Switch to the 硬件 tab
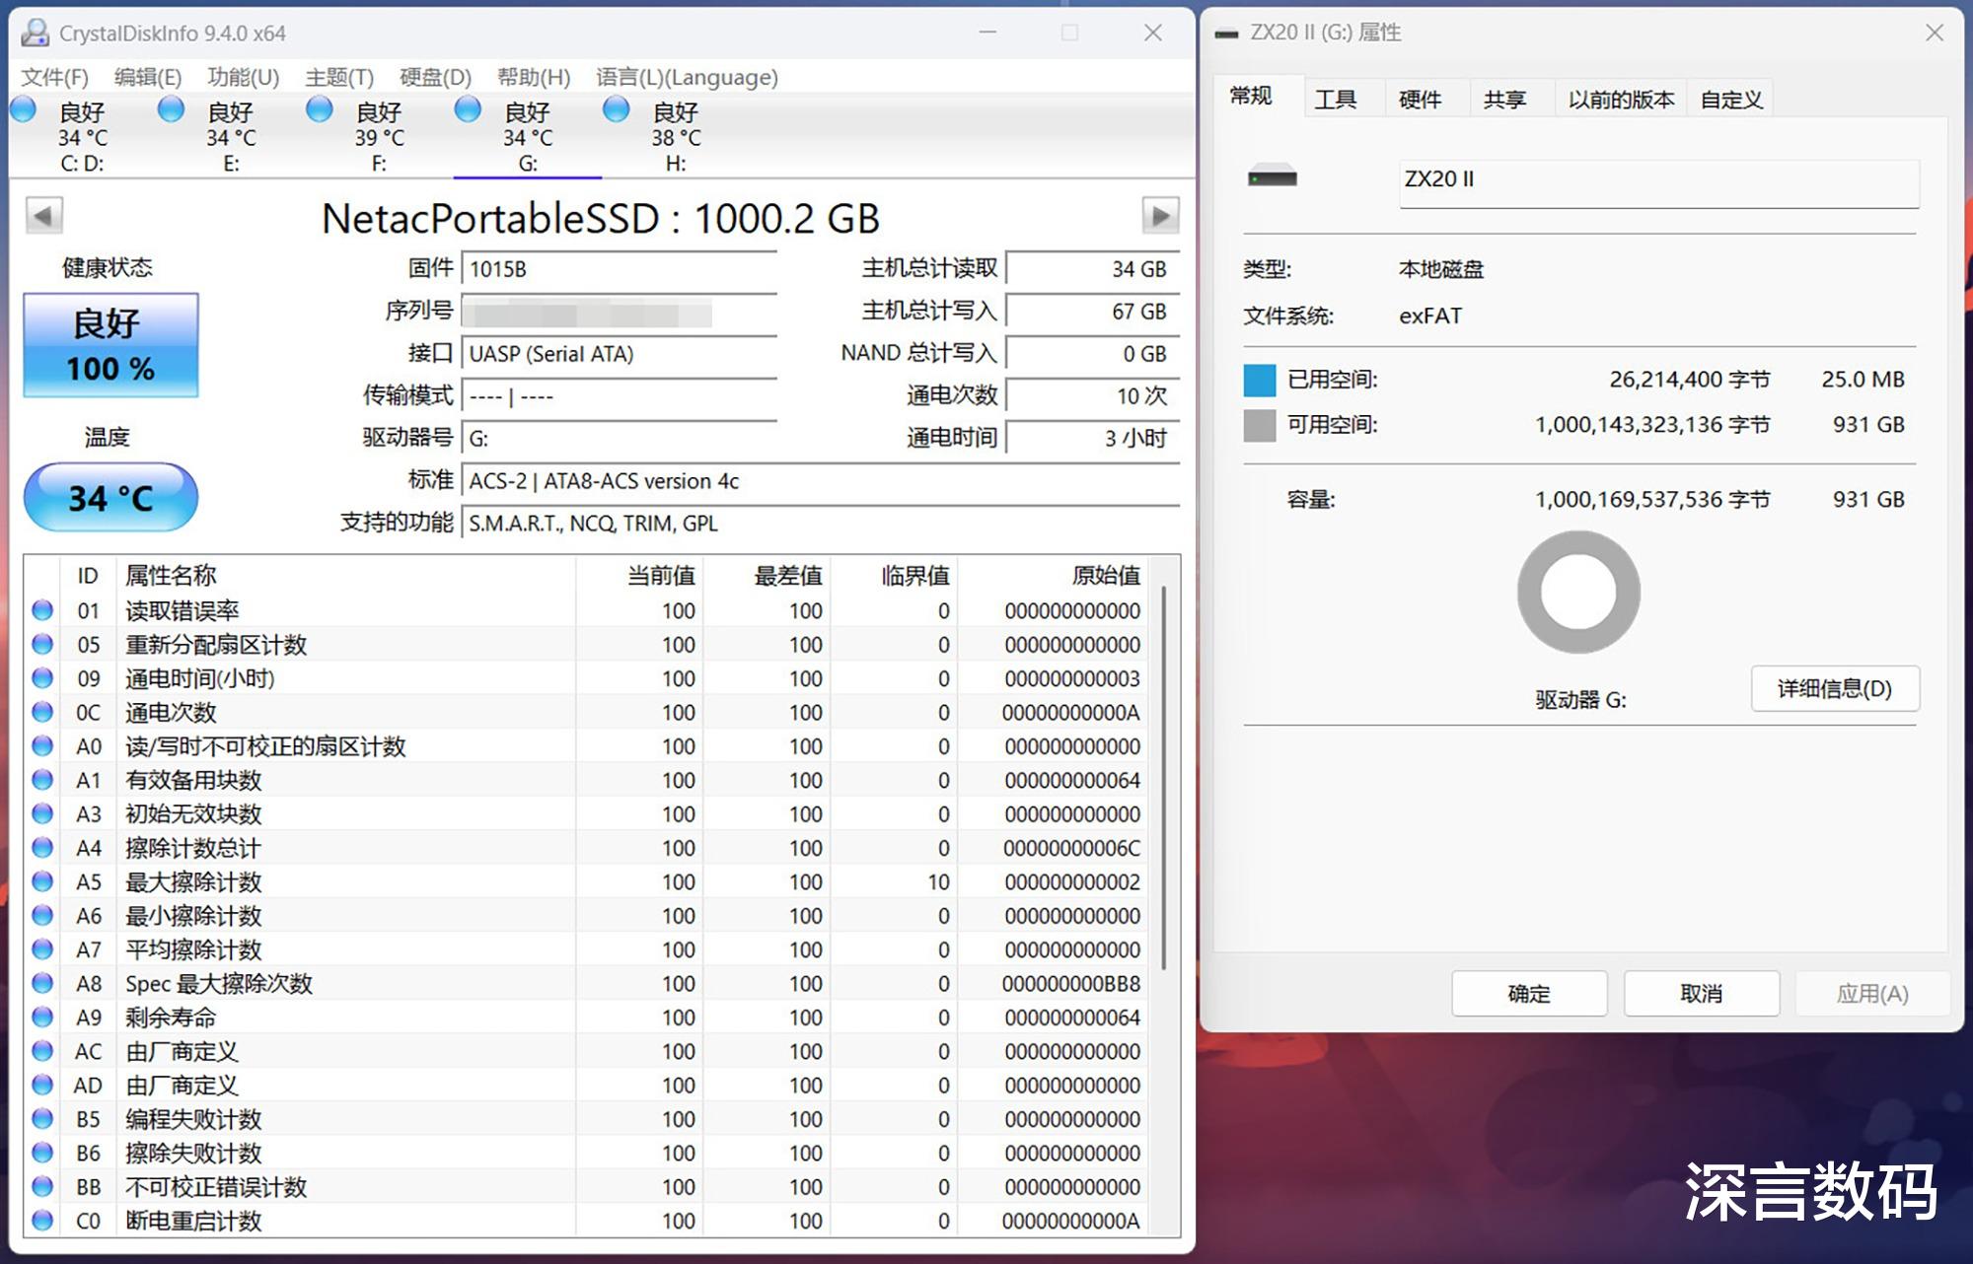This screenshot has height=1264, width=1973. point(1420,99)
